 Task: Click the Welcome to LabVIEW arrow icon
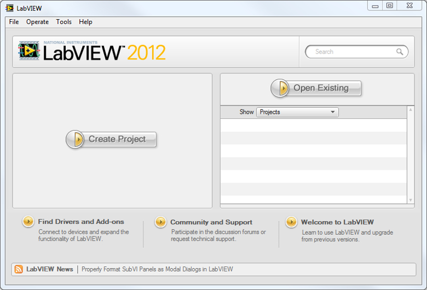(x=291, y=222)
